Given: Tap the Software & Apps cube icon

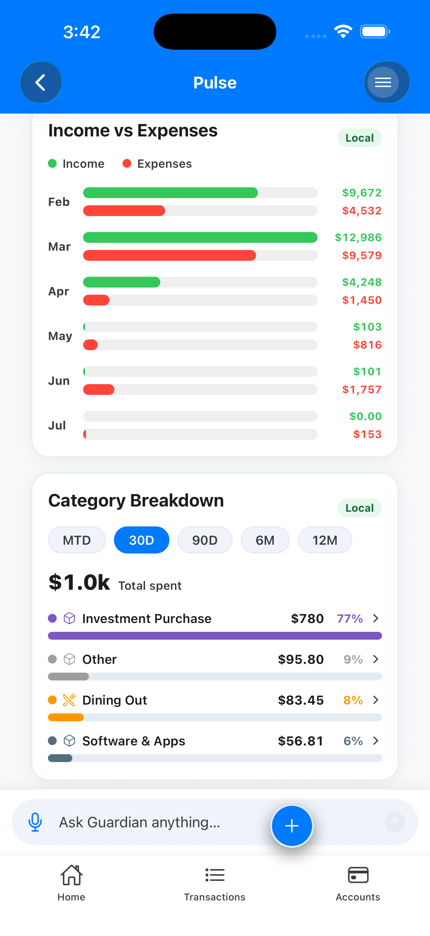Looking at the screenshot, I should (x=69, y=741).
